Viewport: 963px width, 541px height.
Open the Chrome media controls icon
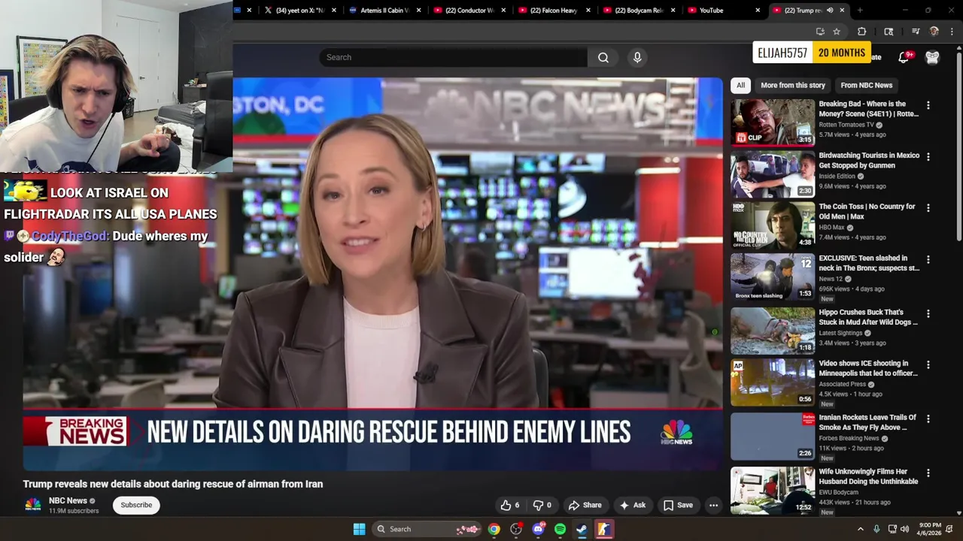916,32
